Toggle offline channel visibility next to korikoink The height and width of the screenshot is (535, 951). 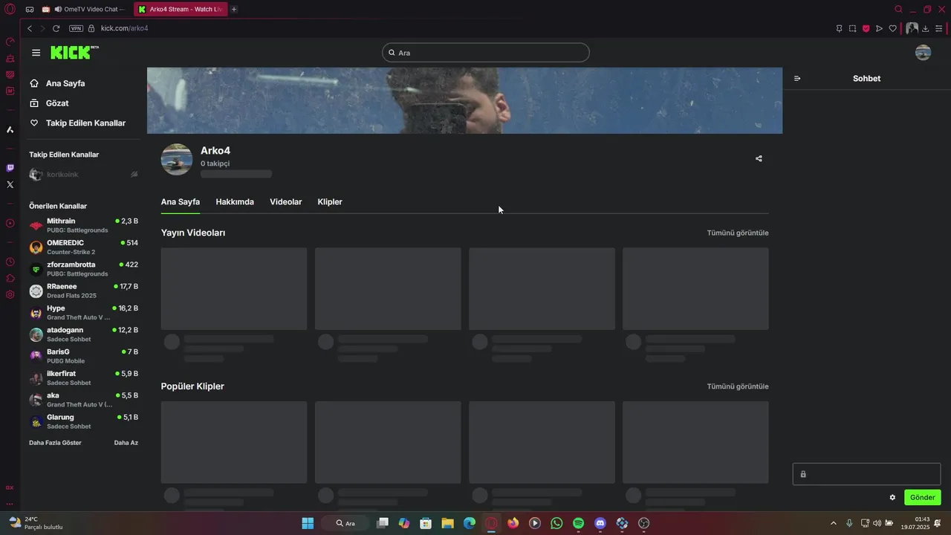(x=134, y=175)
